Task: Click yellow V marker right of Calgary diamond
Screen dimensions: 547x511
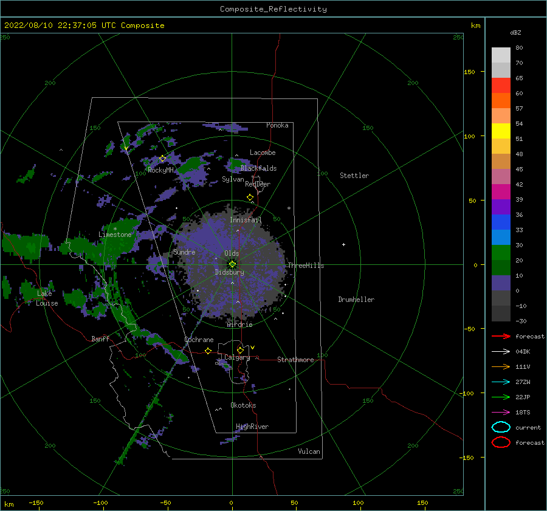Action: [253, 348]
